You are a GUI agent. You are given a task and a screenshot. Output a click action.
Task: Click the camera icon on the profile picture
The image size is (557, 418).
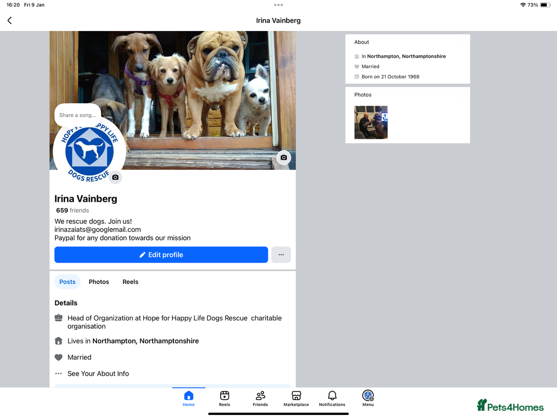click(x=116, y=177)
